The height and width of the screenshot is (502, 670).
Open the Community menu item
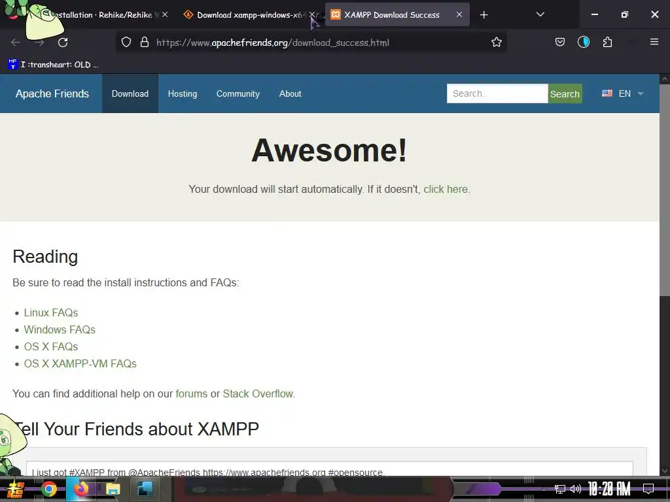click(x=238, y=93)
